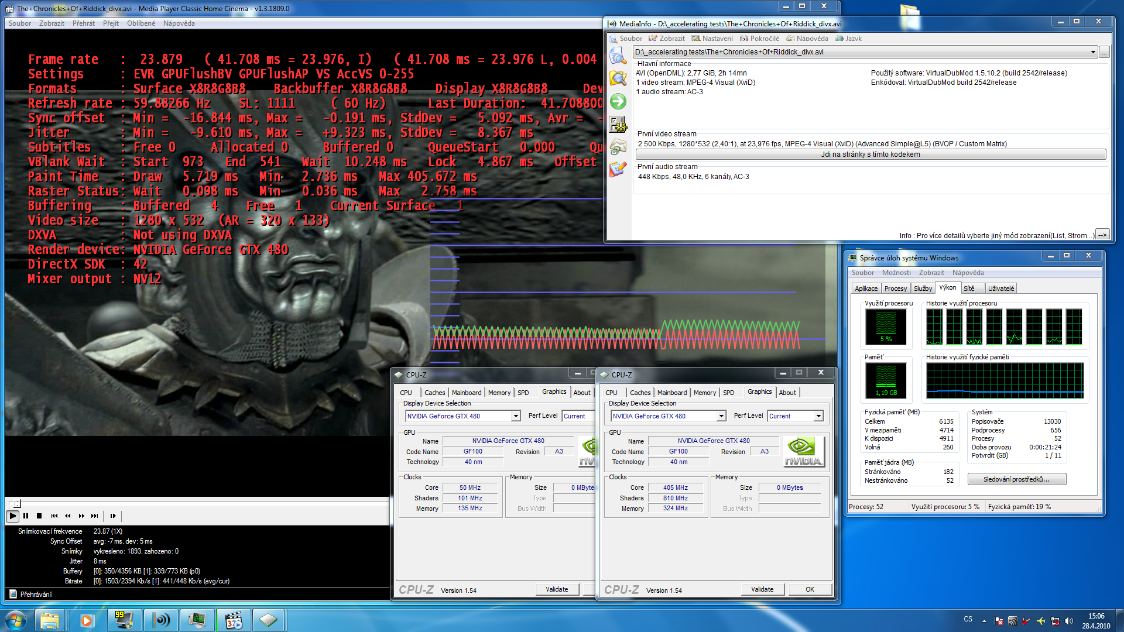This screenshot has width=1124, height=632.
Task: Click the volume speaker tray icon
Action: click(1069, 620)
